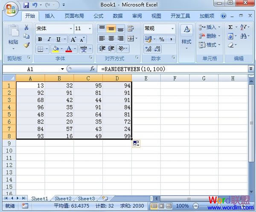Image resolution: width=256 pixels, height=212 pixels.
Task: Expand the formula bar
Action: point(251,69)
